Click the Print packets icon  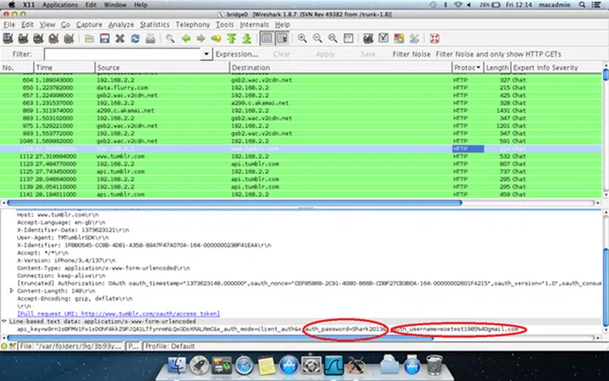pos(151,38)
